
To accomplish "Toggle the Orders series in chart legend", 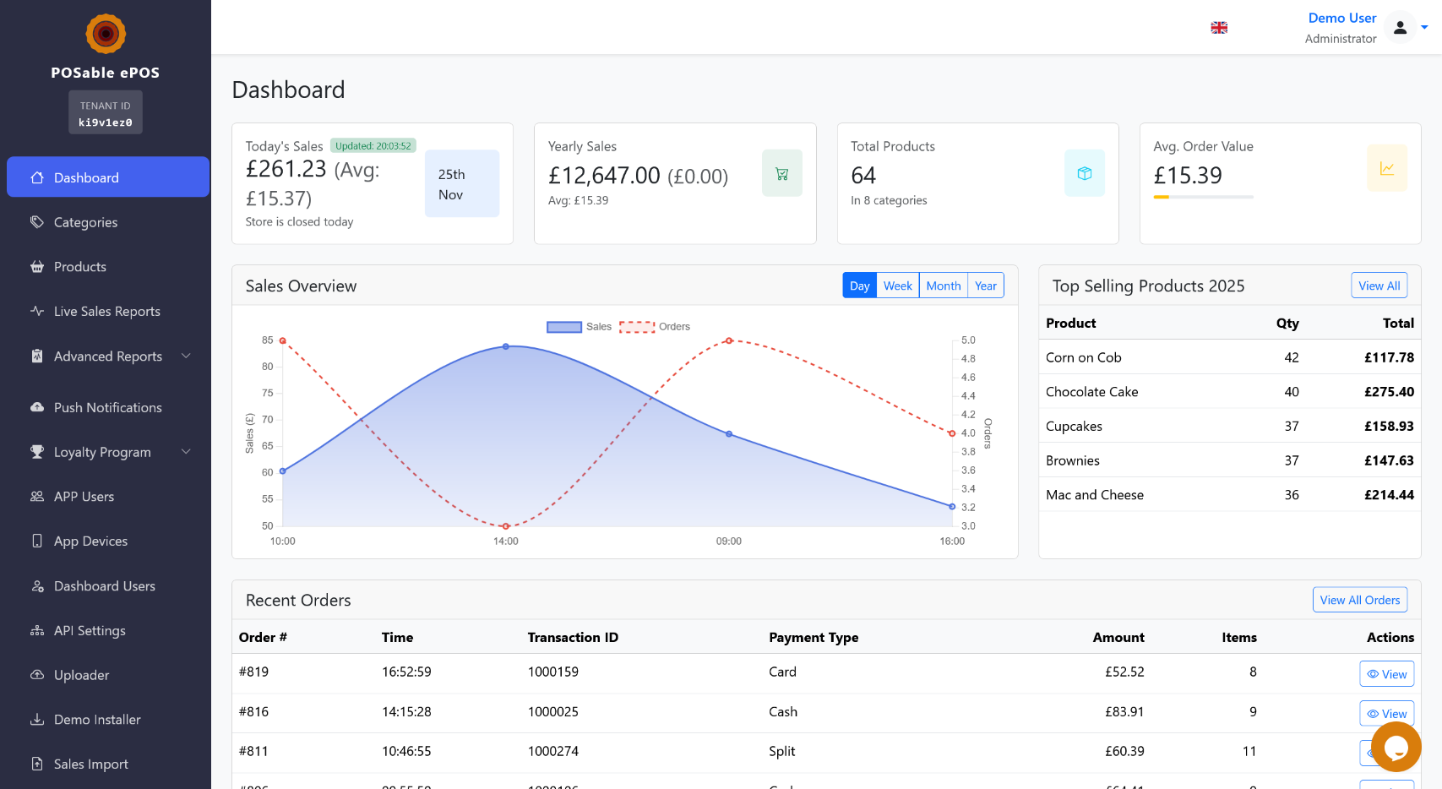I will pyautogui.click(x=655, y=327).
